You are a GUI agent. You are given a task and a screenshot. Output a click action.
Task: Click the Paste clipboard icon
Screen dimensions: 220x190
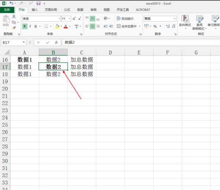[6, 19]
